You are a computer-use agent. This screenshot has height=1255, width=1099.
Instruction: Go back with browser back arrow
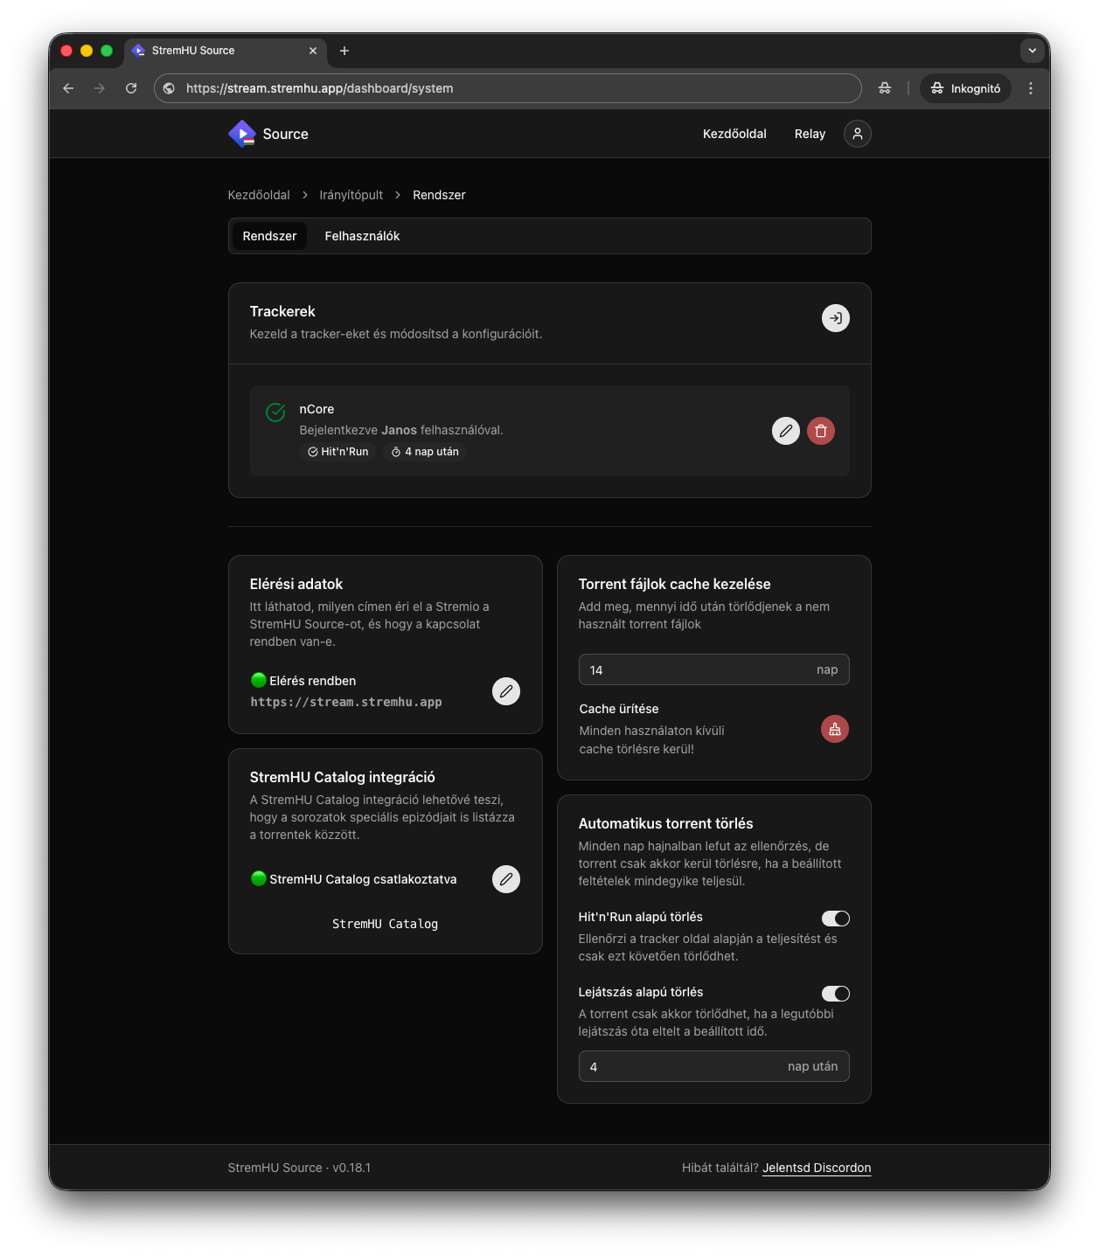coord(68,88)
